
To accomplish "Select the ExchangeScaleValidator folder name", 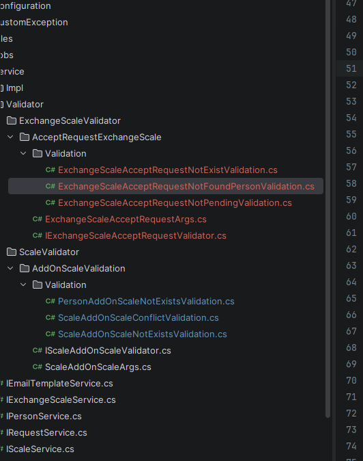I will tap(70, 121).
